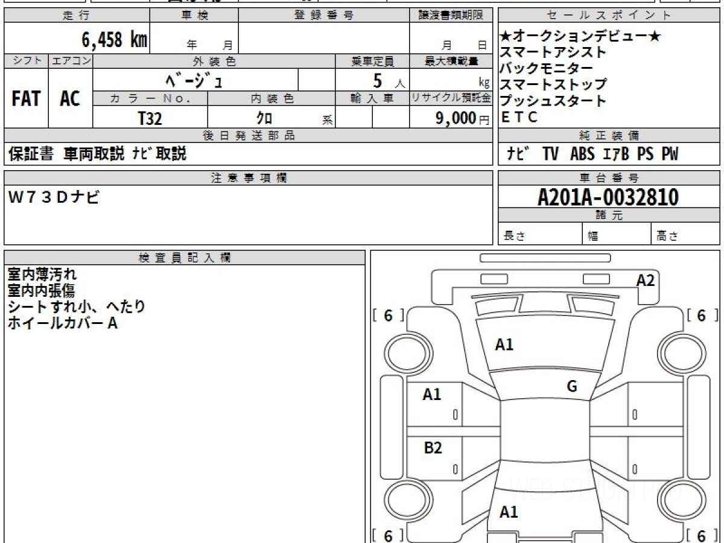Click the A1 mark on the trunk panel
The width and height of the screenshot is (724, 543).
click(509, 512)
